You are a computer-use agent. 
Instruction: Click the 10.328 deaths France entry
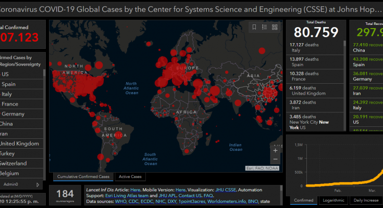[x=315, y=76]
